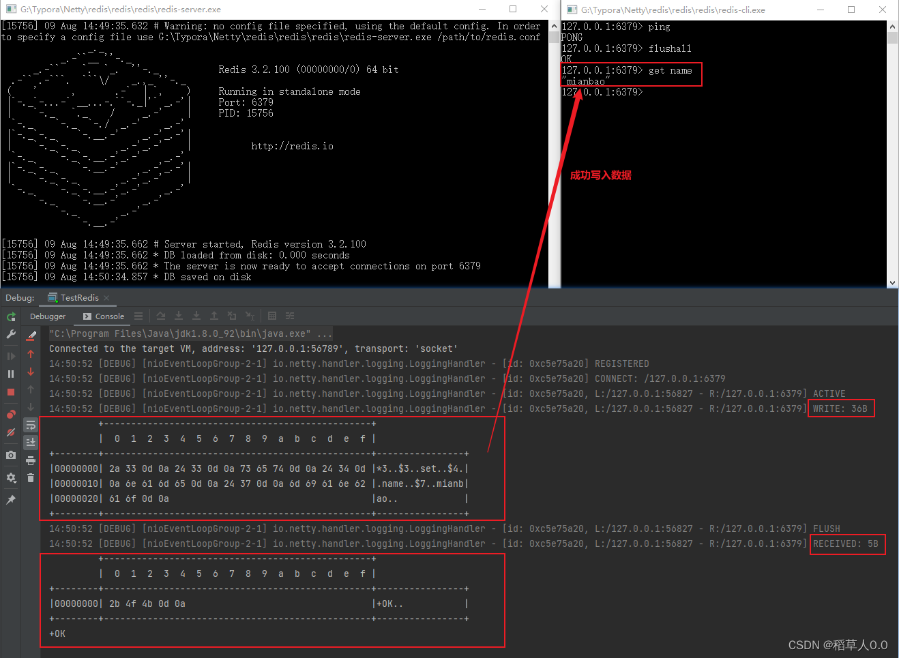The height and width of the screenshot is (658, 899).
Task: Close the TestRedis debug tab
Action: 107,298
